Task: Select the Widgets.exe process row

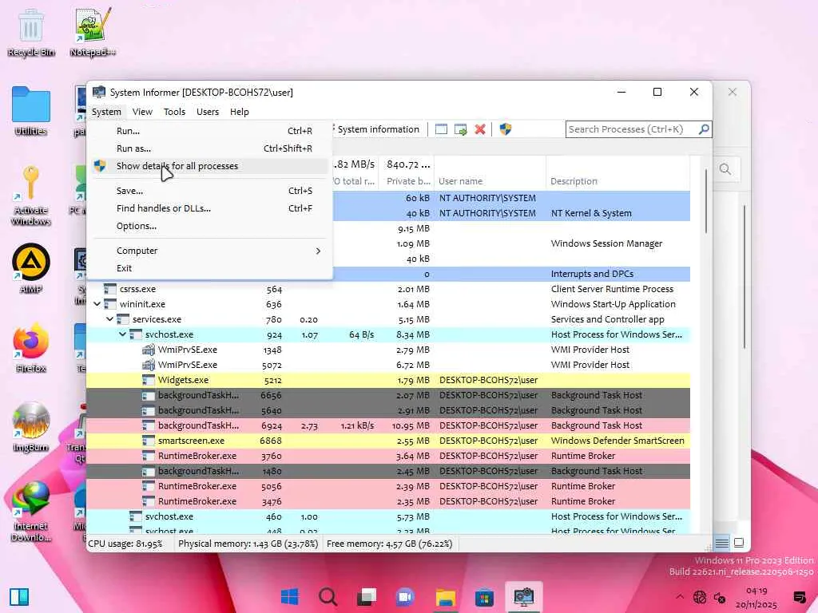Action: click(x=388, y=379)
